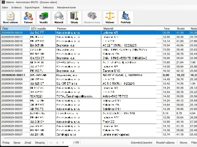Select row 20260630-00008

pos(99,88)
